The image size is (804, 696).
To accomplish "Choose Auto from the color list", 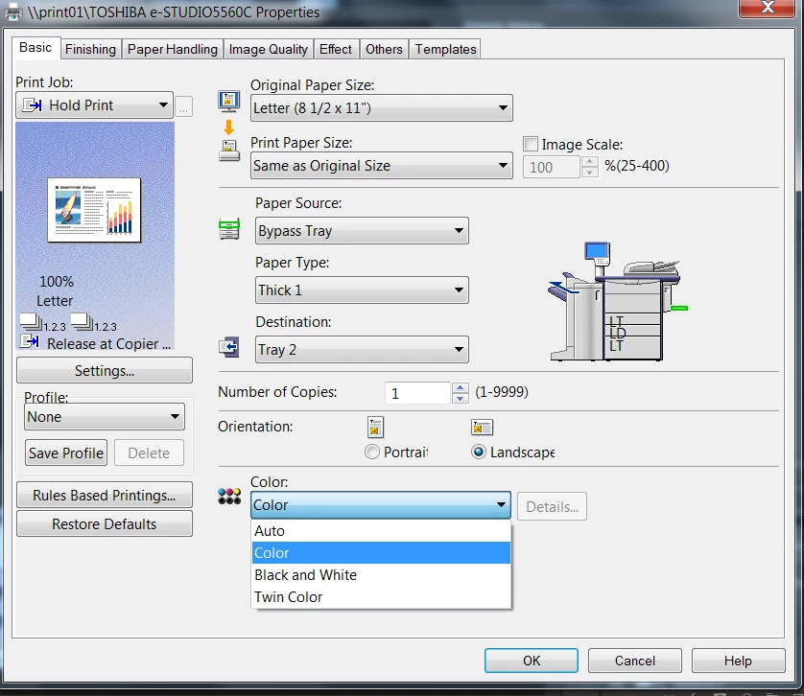I will (381, 530).
